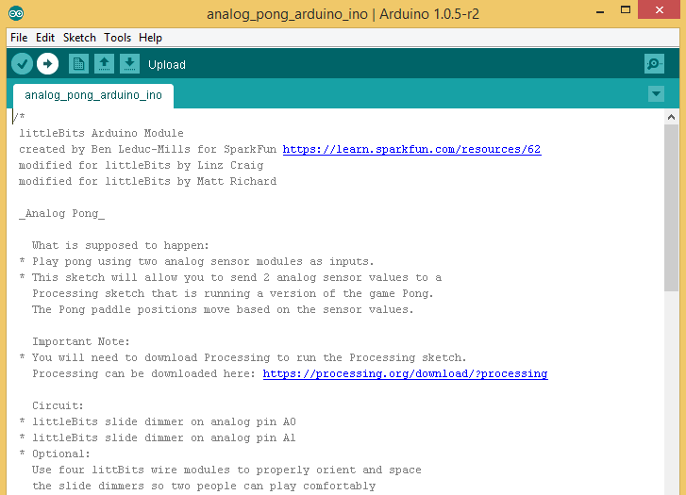686x495 pixels.
Task: Close the Arduino window
Action: [x=659, y=9]
